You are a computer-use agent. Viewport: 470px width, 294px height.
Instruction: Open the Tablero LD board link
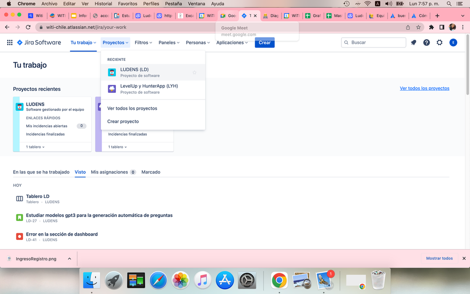pyautogui.click(x=38, y=196)
